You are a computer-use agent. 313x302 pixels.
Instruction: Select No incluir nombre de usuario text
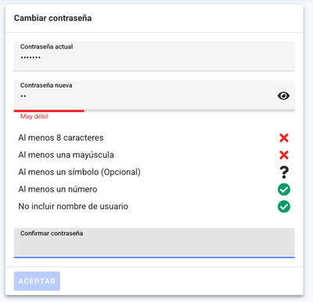pos(73,207)
